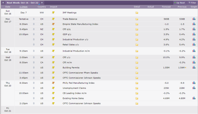The width and height of the screenshot is (198, 114).
Task: Show graph for Existing Home Sales
Action: click(194, 98)
